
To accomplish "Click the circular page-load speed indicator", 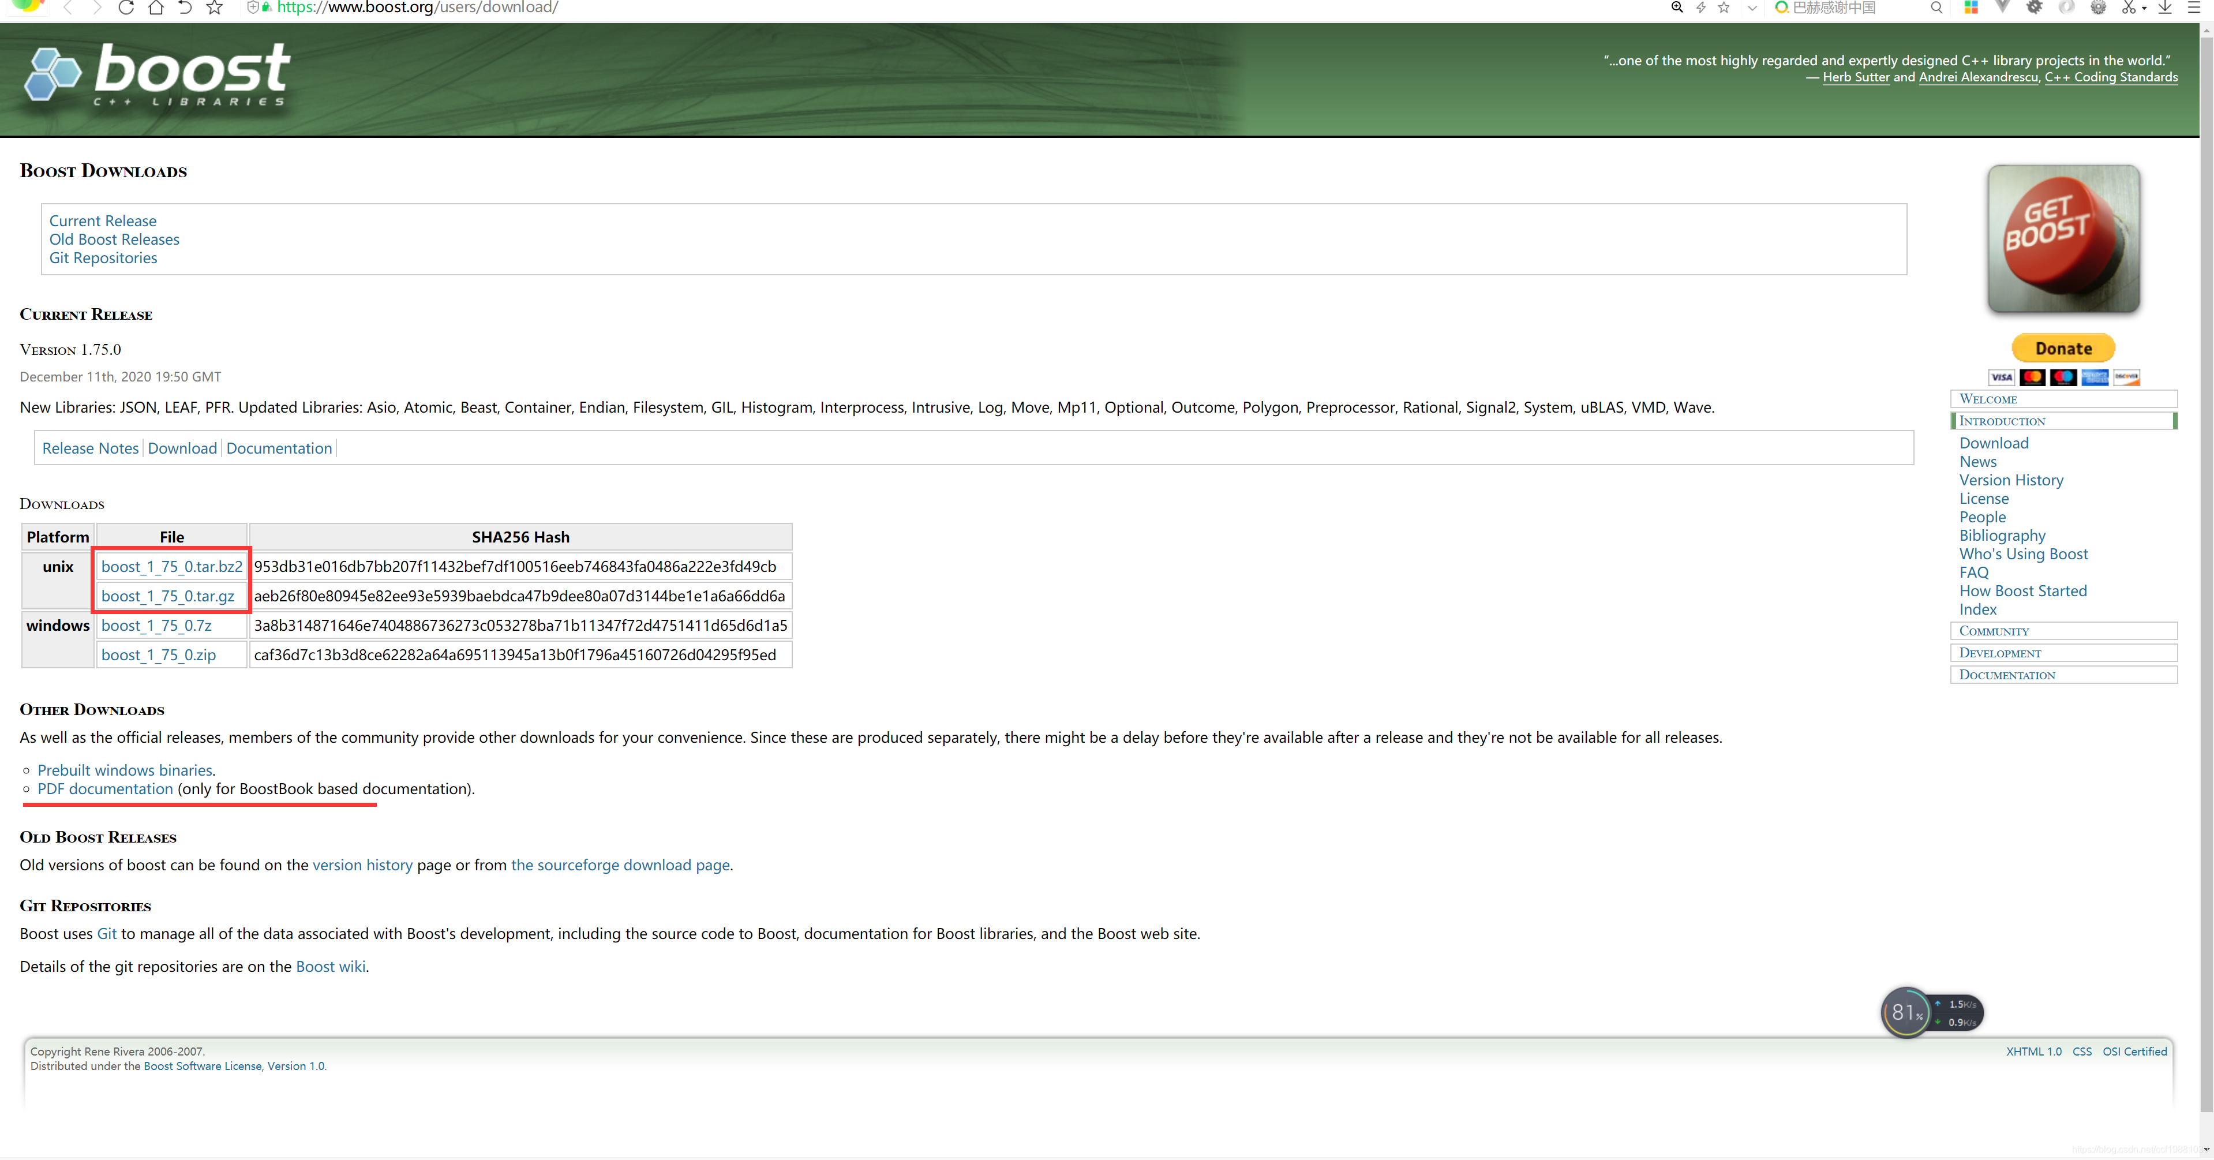I will [1906, 1013].
